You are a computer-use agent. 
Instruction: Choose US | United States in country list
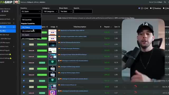(x=31, y=31)
